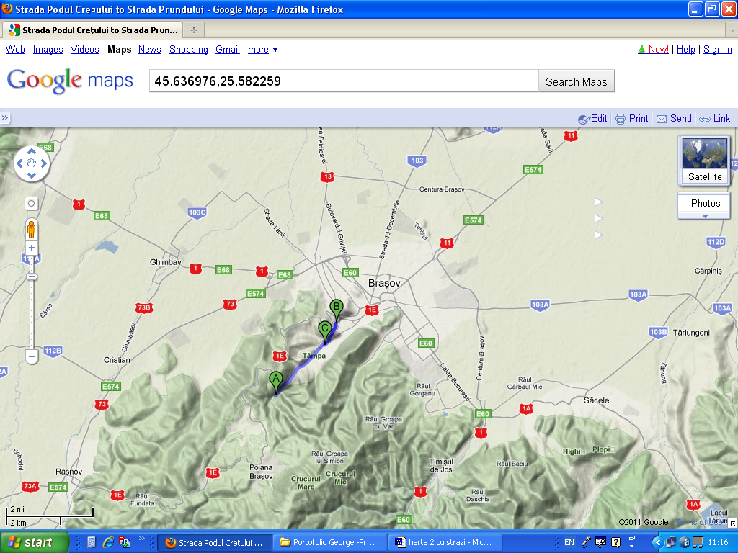Image resolution: width=738 pixels, height=553 pixels.
Task: Open the Videos link
Action: (x=85, y=50)
